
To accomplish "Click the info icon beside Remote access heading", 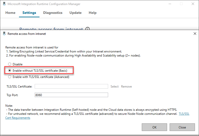I will click(88, 29).
